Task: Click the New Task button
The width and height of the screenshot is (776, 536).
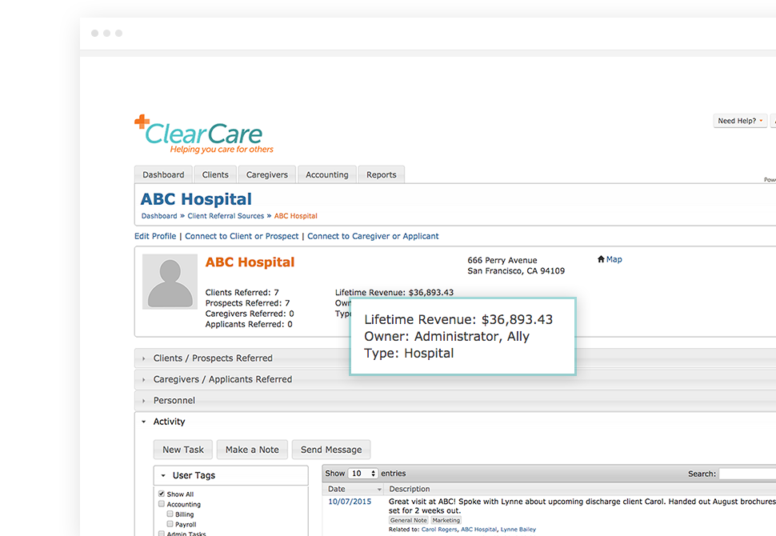Action: point(183,450)
